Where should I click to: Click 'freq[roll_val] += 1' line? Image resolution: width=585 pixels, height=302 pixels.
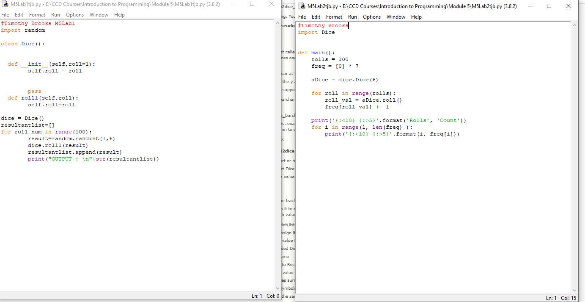[357, 107]
